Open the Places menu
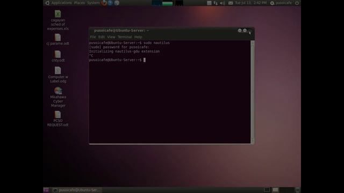The height and width of the screenshot is (193, 344). (x=79, y=3)
